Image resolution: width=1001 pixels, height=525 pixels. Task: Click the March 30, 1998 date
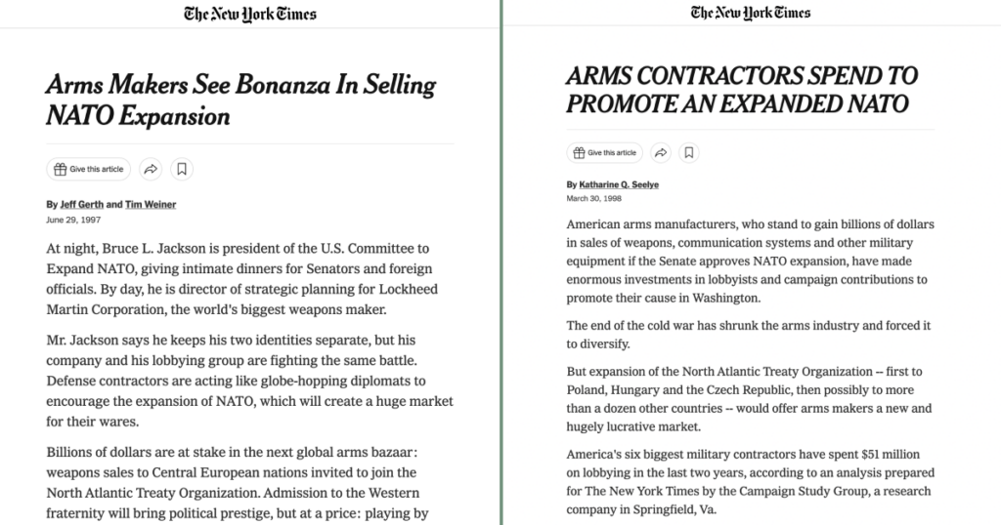(593, 199)
